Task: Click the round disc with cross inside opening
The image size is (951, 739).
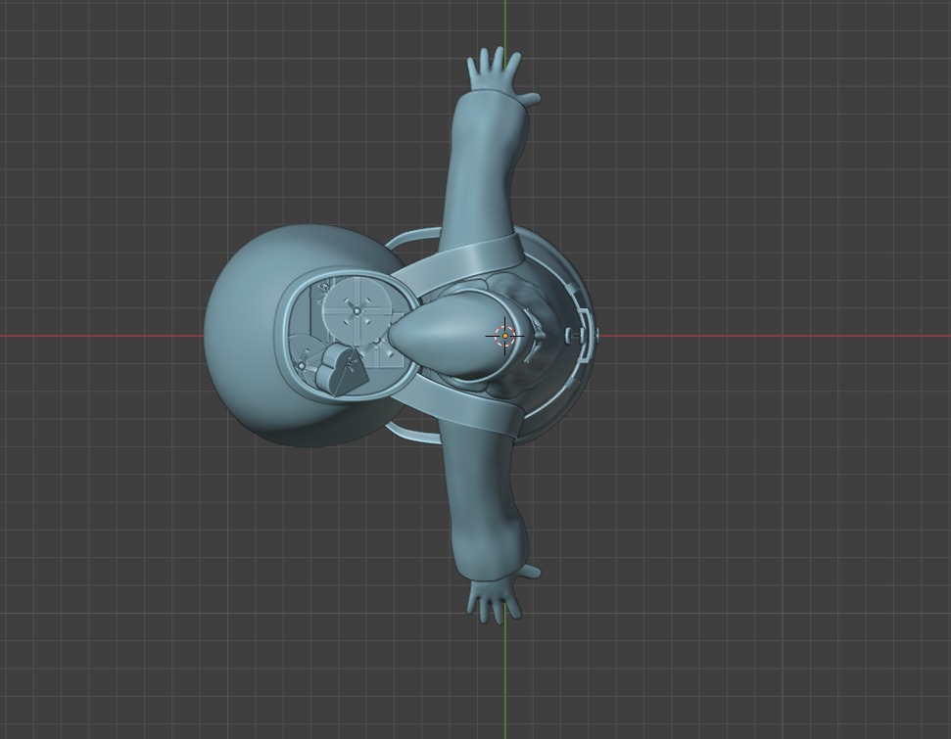Action: tap(357, 311)
